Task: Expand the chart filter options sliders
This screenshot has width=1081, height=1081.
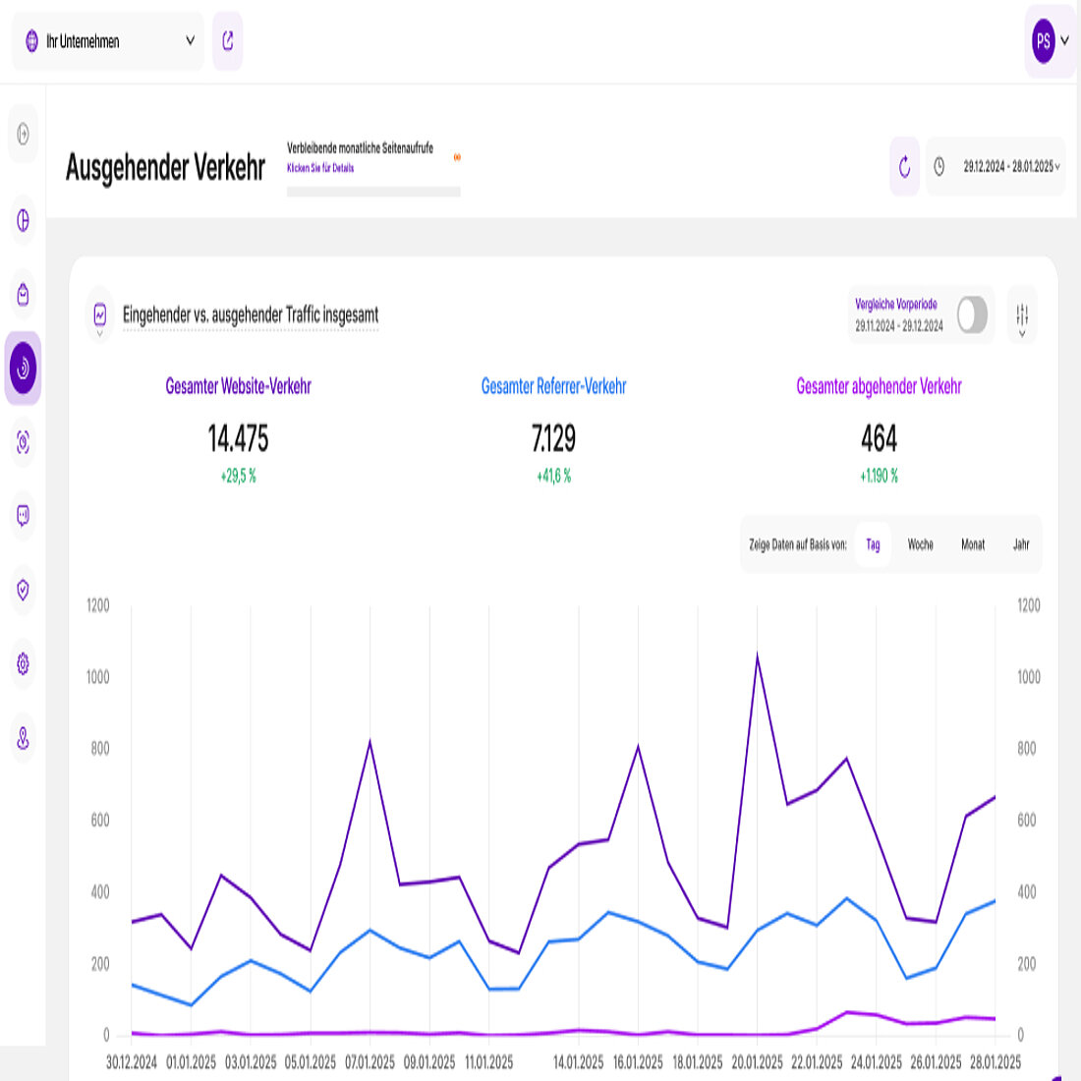Action: click(1022, 315)
